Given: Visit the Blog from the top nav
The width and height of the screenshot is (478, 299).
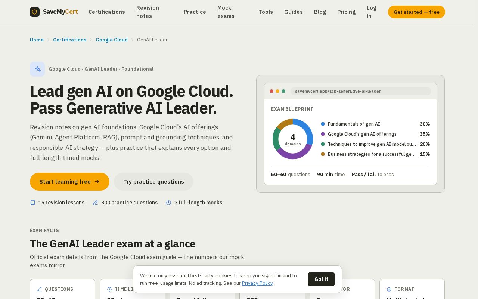Looking at the screenshot, I should click(x=320, y=12).
